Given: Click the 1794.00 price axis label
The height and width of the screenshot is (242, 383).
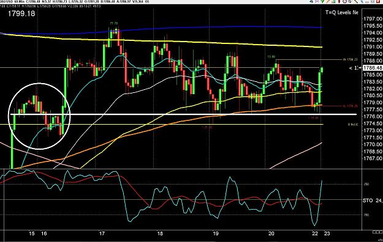Looking at the screenshot, I should click(x=373, y=32).
